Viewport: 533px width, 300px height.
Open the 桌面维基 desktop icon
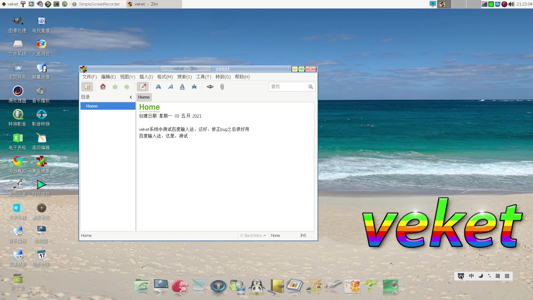pyautogui.click(x=41, y=165)
